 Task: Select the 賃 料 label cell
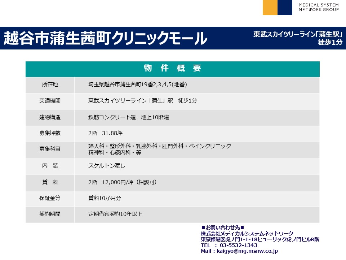pos(50,182)
